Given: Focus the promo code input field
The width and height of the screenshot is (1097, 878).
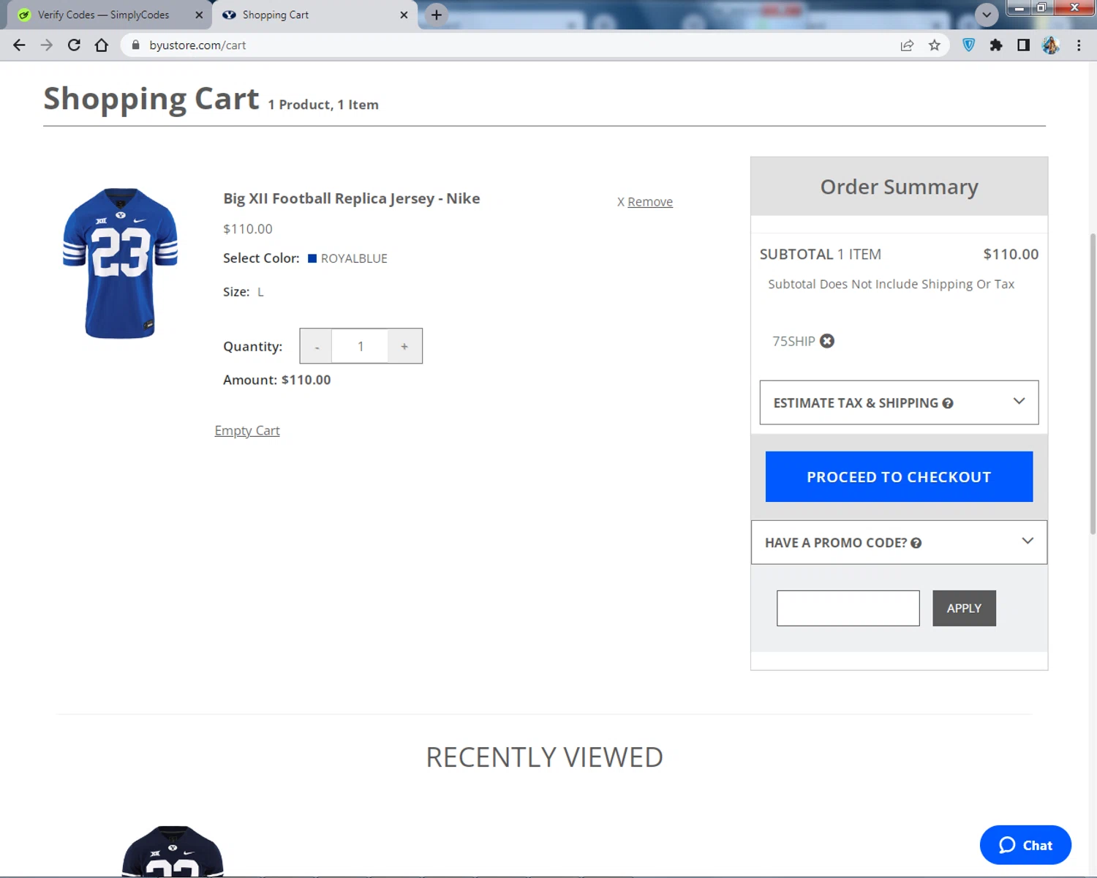Looking at the screenshot, I should [848, 608].
